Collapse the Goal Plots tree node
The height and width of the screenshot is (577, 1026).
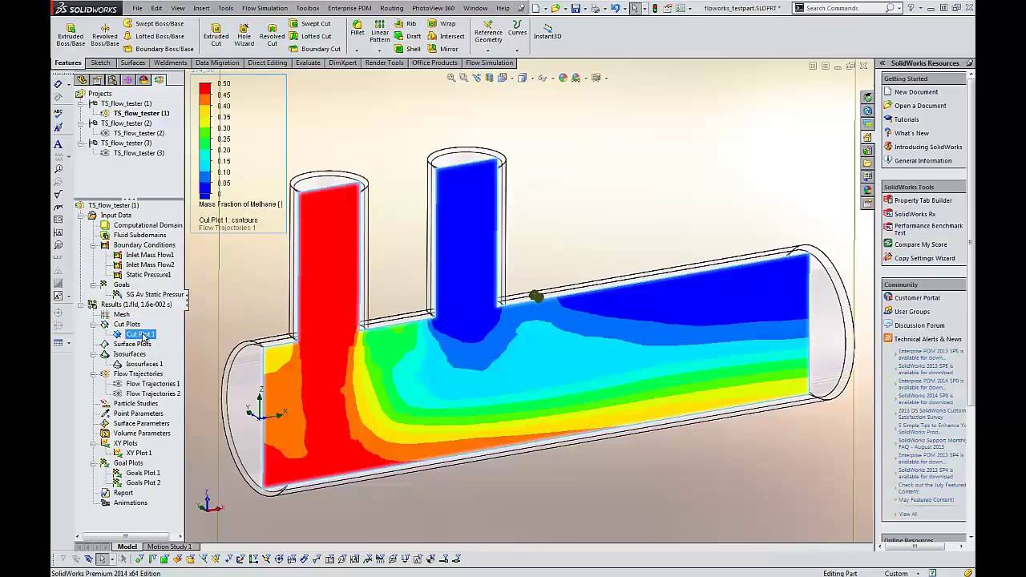[93, 463]
